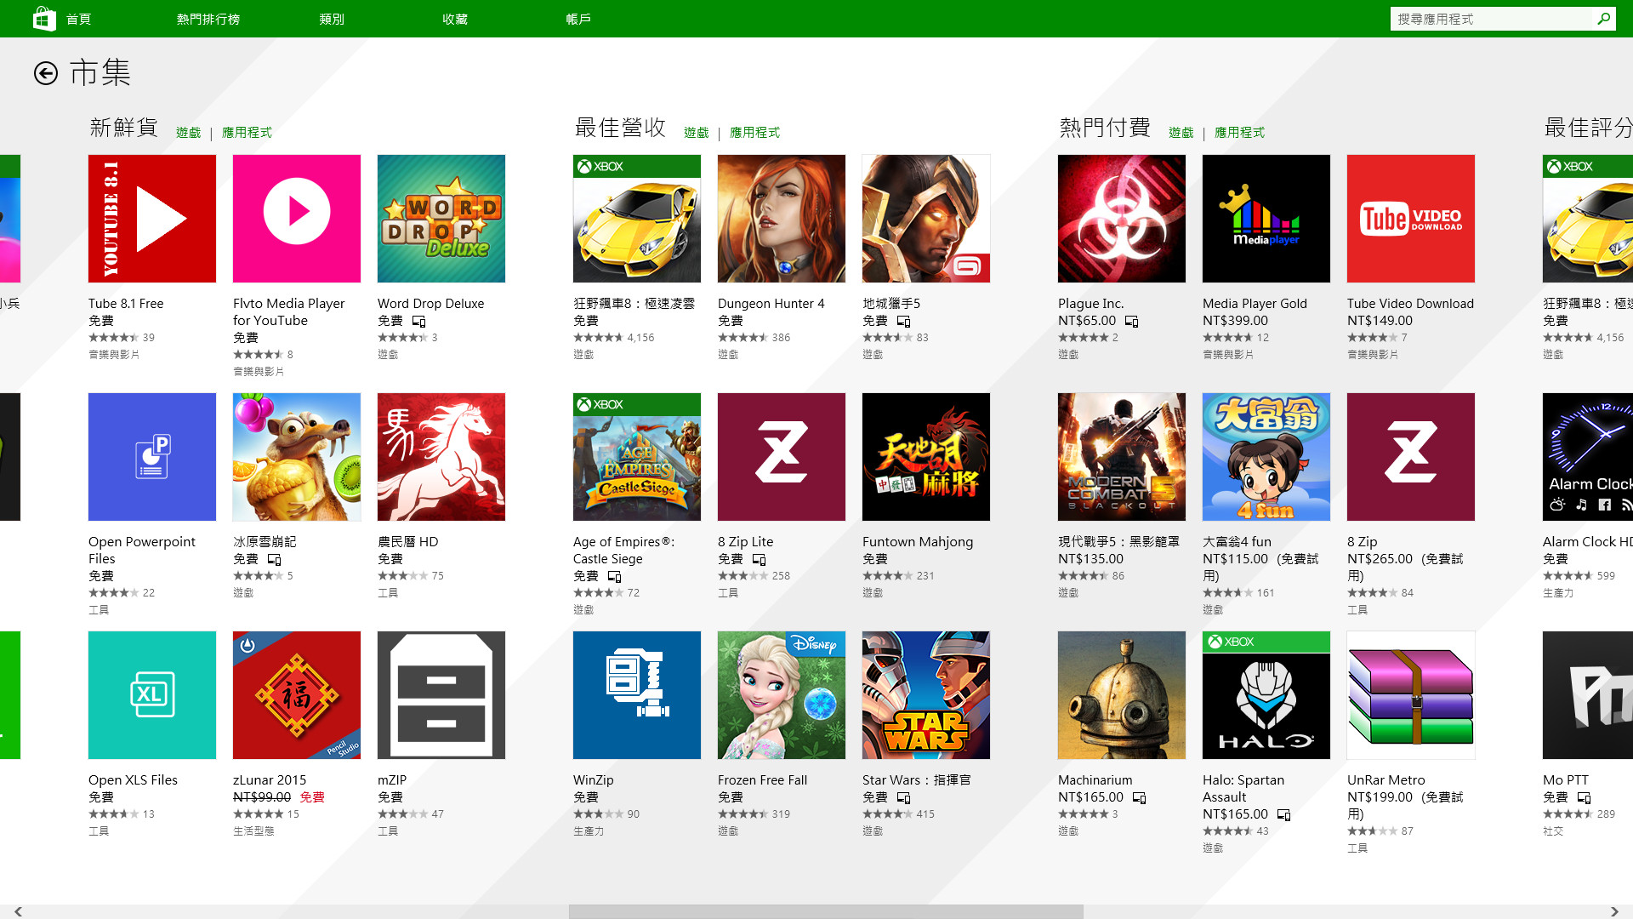Image resolution: width=1633 pixels, height=919 pixels.
Task: Click the zLunar 2015 title text
Action: (x=270, y=780)
